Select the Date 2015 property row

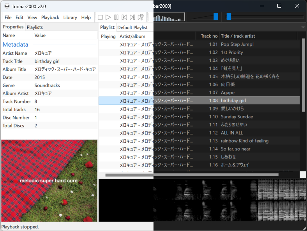pyautogui.click(x=49, y=77)
